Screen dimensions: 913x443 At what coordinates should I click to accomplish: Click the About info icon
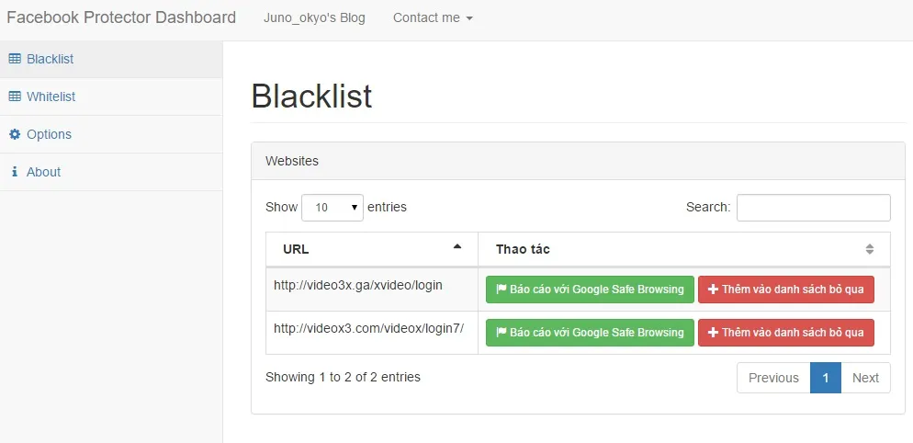[x=15, y=172]
